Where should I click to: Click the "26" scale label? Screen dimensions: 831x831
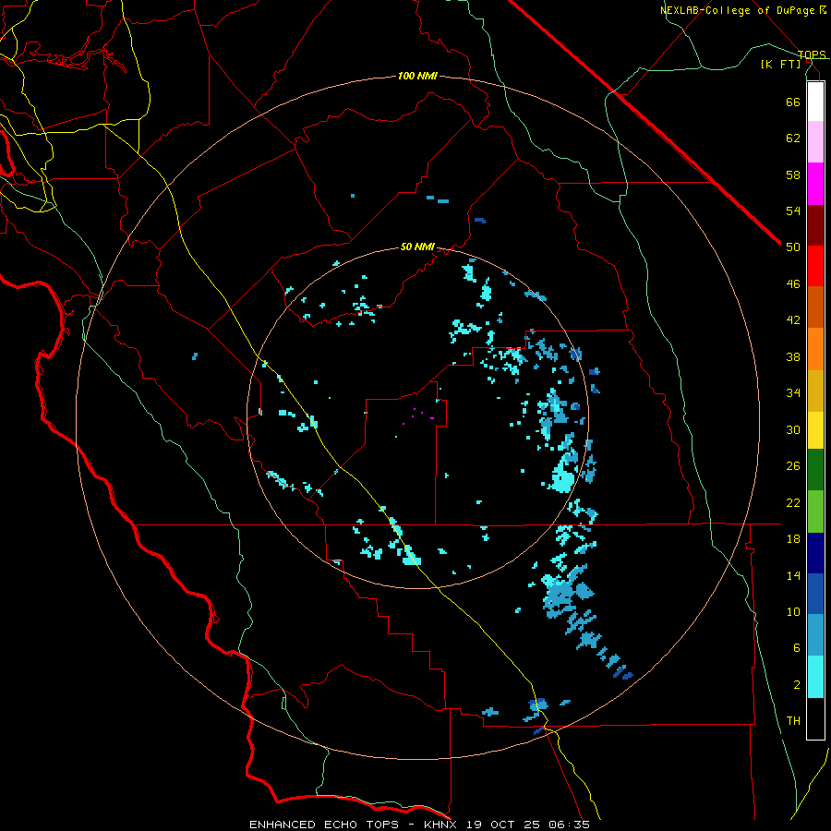click(793, 466)
